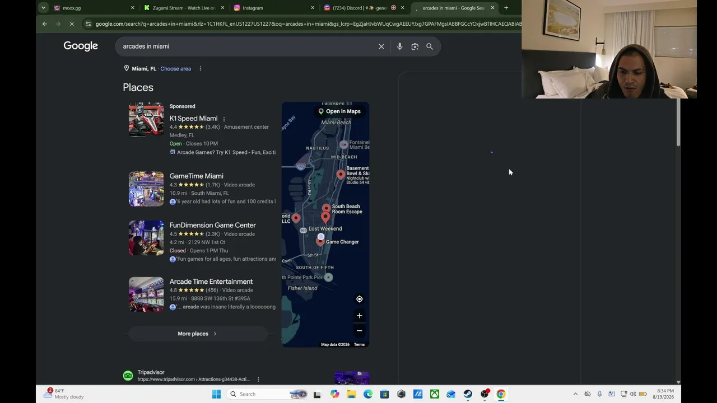Open search by image (Lens)

tap(415, 46)
